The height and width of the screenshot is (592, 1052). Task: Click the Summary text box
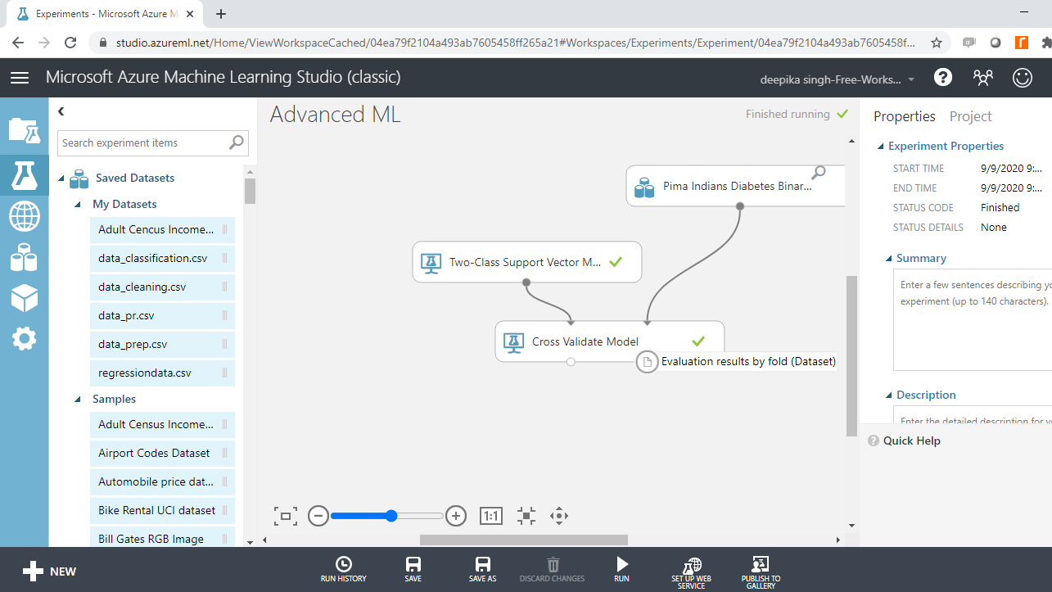point(973,319)
